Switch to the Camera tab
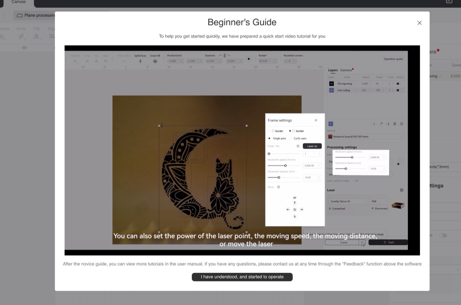This screenshot has height=305, width=461. 346,70
